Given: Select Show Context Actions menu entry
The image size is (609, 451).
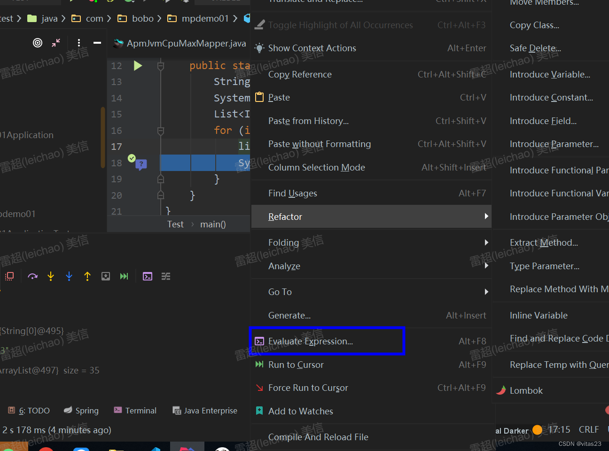Looking at the screenshot, I should coord(371,48).
